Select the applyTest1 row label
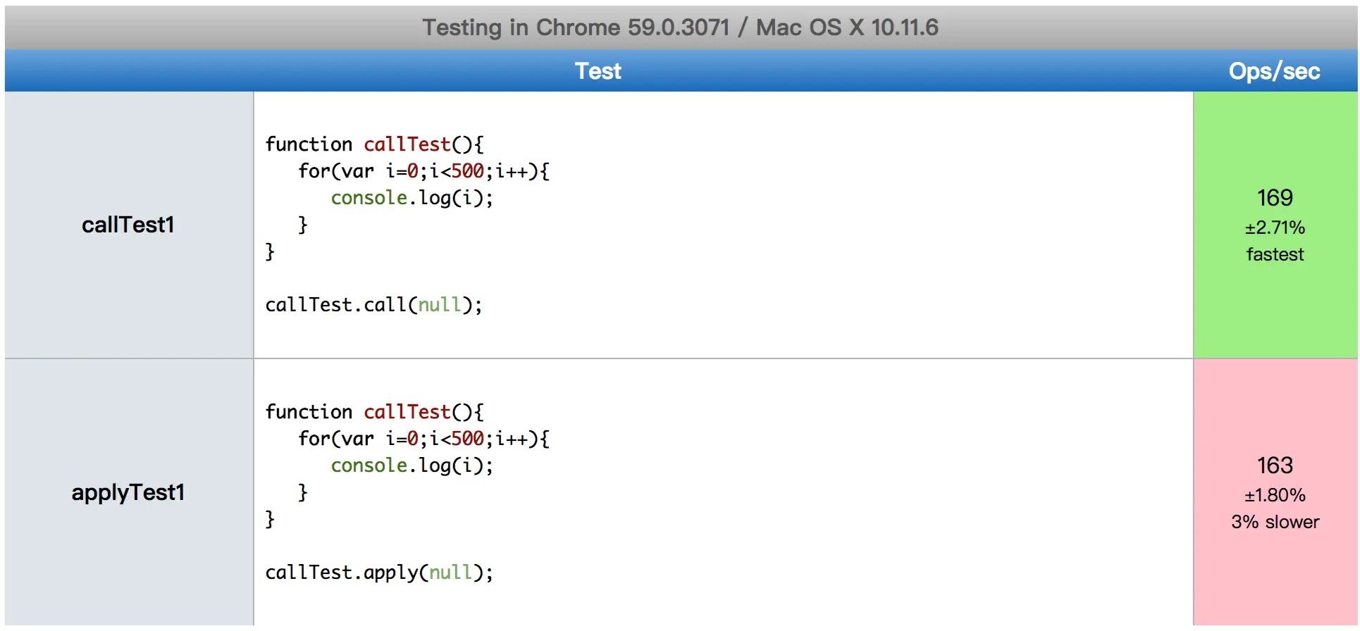Viewport: 1360px width, 631px height. pos(128,492)
